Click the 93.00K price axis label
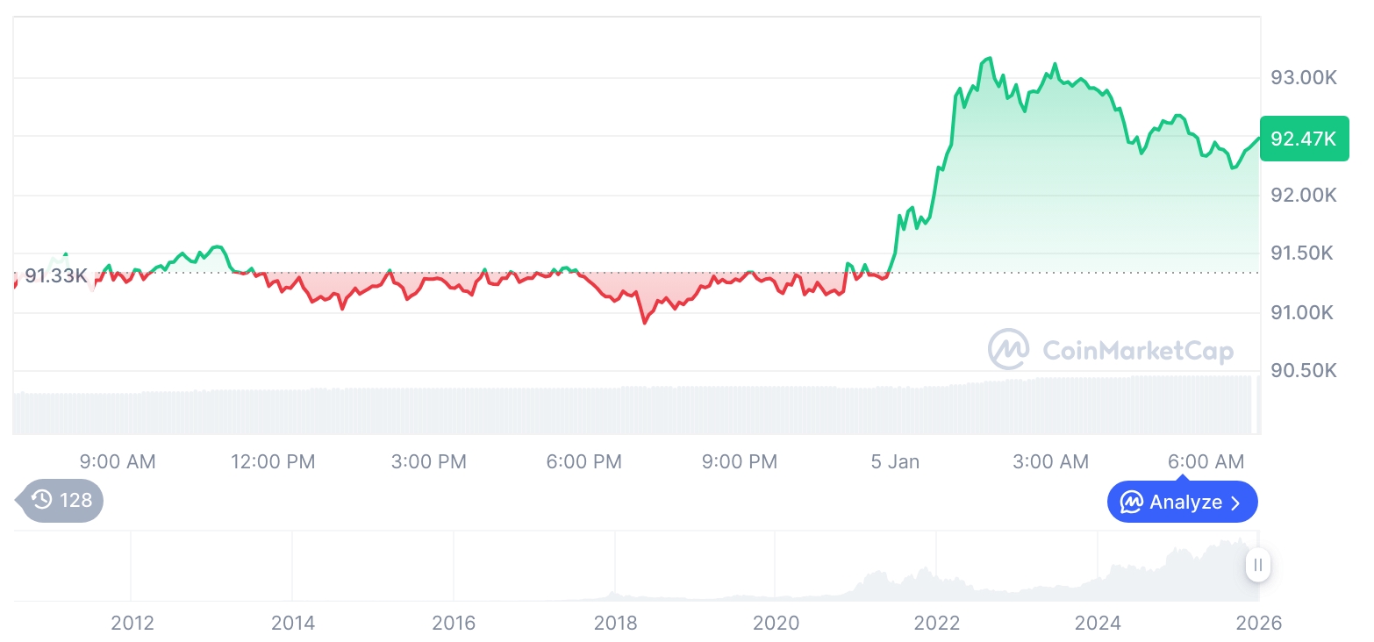 coord(1304,78)
